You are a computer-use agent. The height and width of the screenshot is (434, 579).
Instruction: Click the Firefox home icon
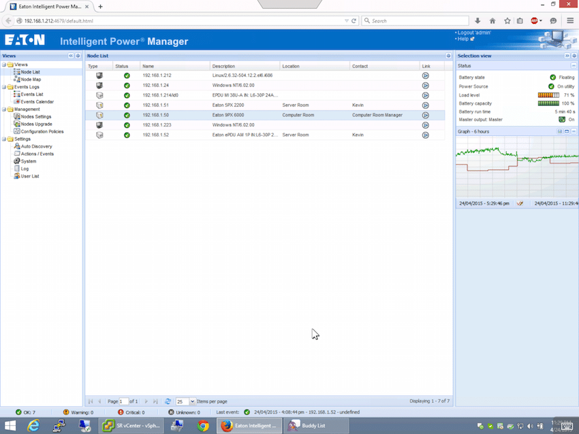(x=492, y=21)
